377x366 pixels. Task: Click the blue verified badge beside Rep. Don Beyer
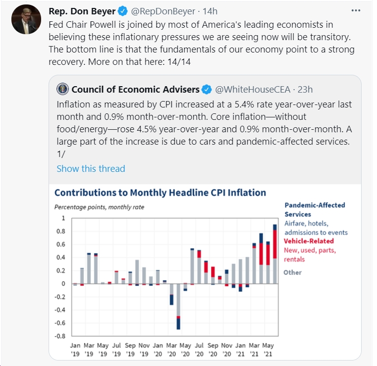pyautogui.click(x=123, y=11)
